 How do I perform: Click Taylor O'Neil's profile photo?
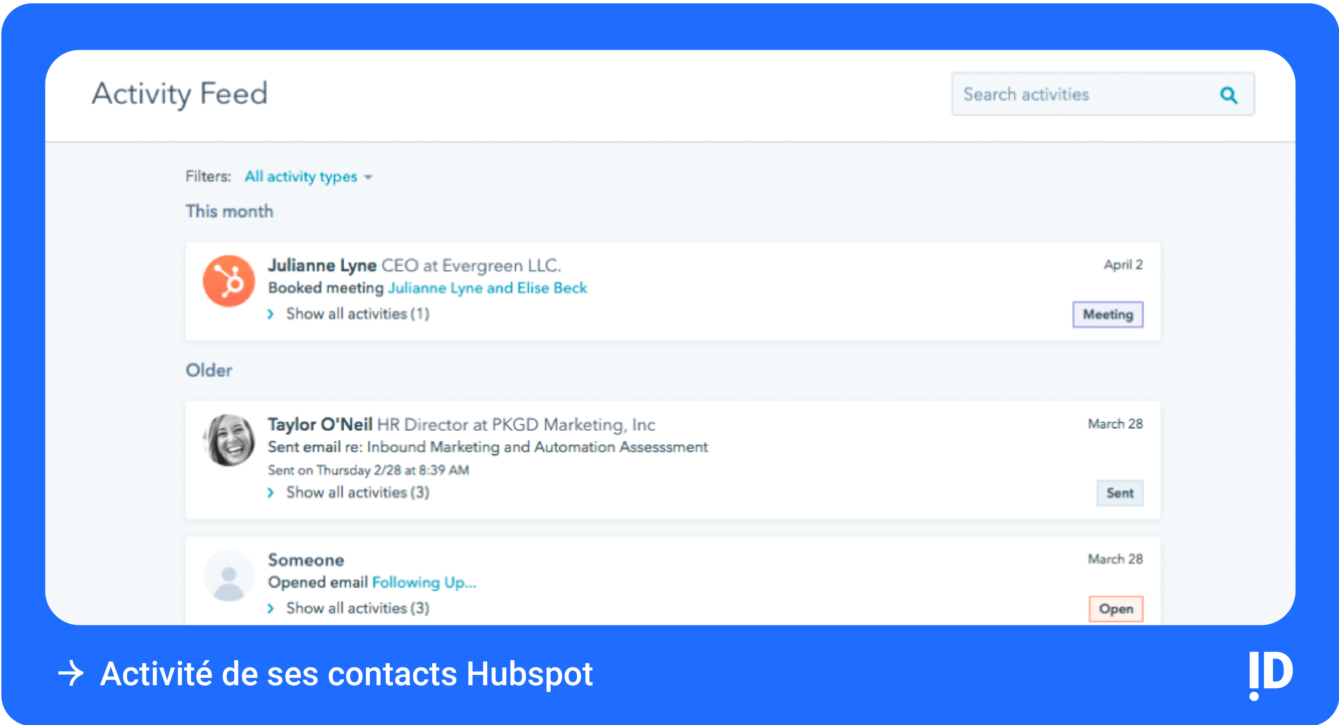click(x=229, y=440)
